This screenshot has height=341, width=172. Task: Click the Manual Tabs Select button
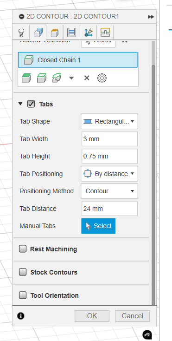[98, 226]
